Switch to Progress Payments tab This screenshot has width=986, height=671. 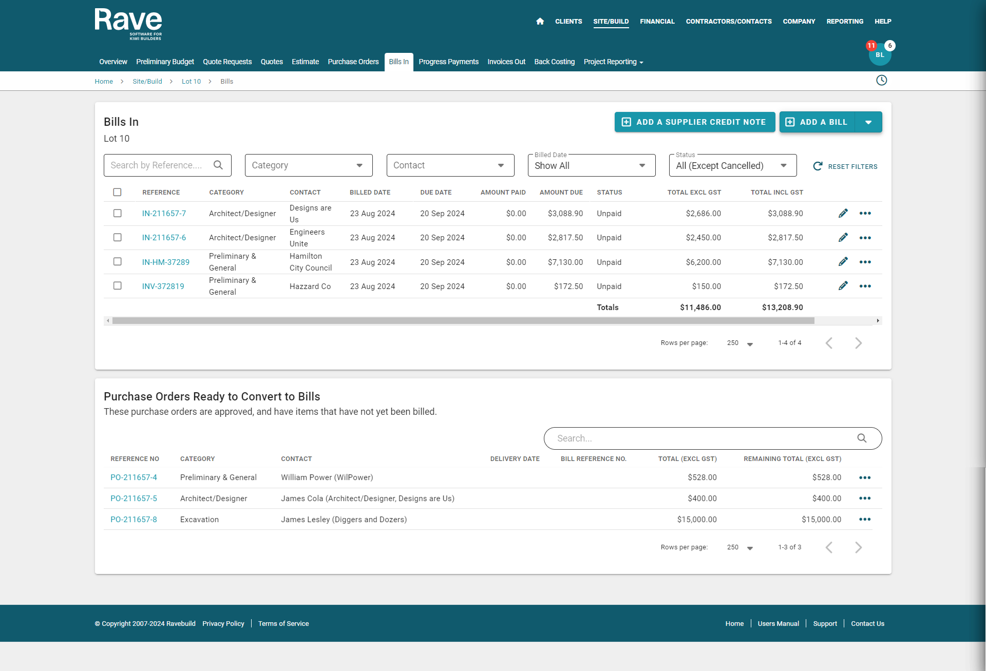pos(448,62)
